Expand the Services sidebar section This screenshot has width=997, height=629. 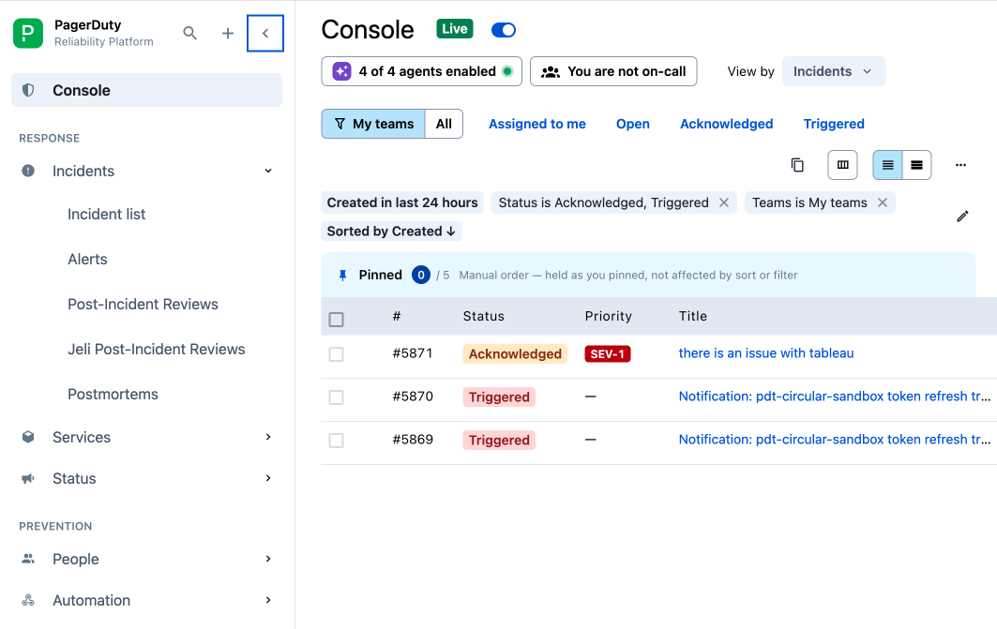pyautogui.click(x=268, y=437)
